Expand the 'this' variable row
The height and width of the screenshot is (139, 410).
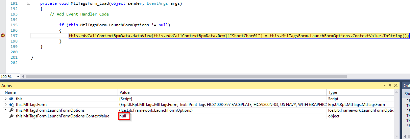pos(5,99)
